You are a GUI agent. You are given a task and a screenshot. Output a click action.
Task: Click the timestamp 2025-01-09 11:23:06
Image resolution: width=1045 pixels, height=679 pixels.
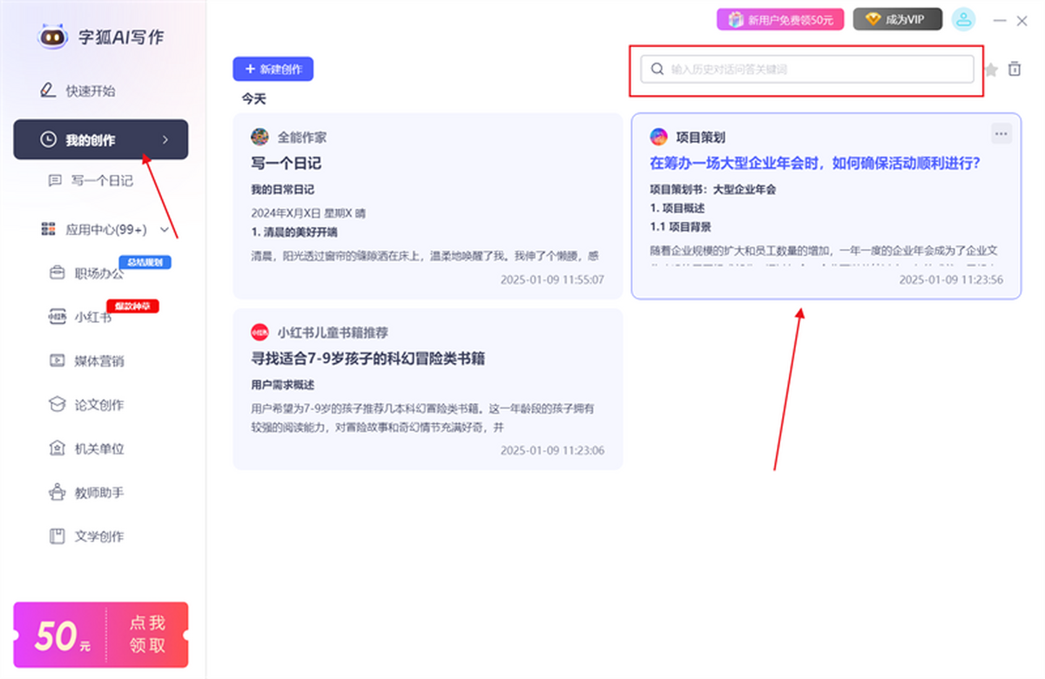point(552,451)
